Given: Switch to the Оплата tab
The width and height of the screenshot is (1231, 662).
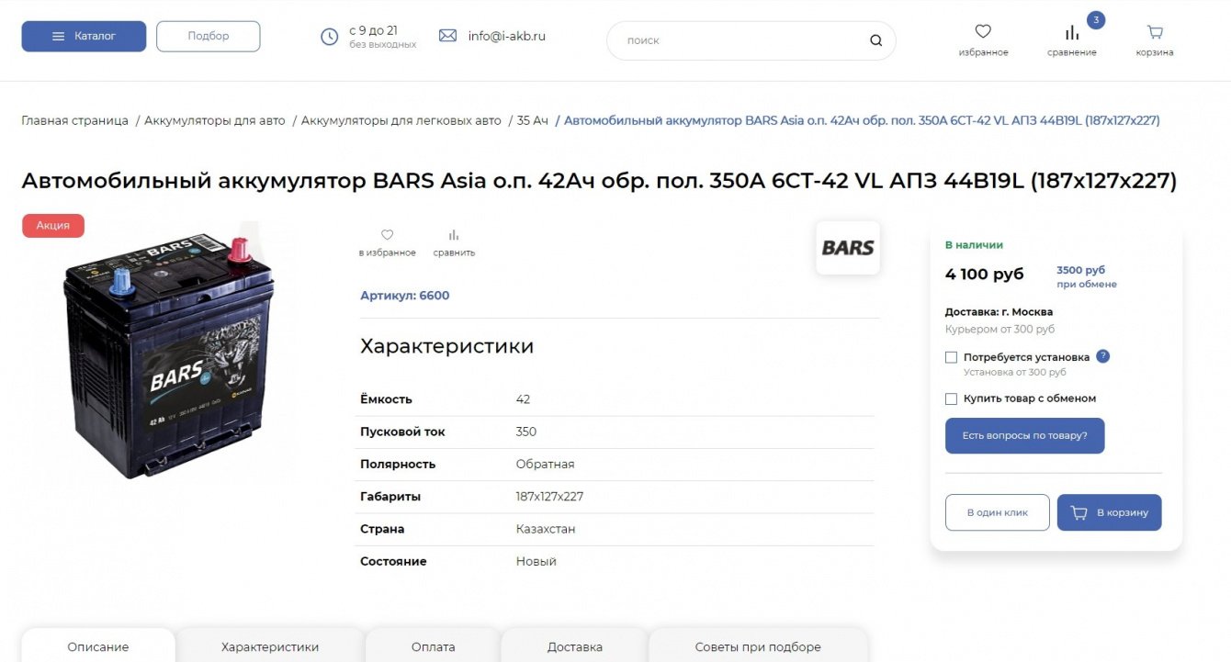Looking at the screenshot, I should pos(433,645).
